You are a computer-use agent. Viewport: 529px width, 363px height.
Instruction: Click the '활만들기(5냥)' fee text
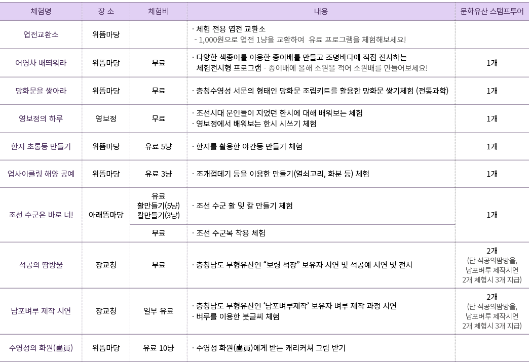pyautogui.click(x=158, y=206)
